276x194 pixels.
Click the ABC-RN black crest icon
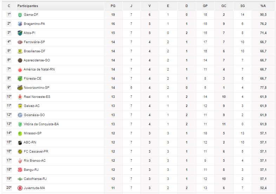click(x=20, y=142)
